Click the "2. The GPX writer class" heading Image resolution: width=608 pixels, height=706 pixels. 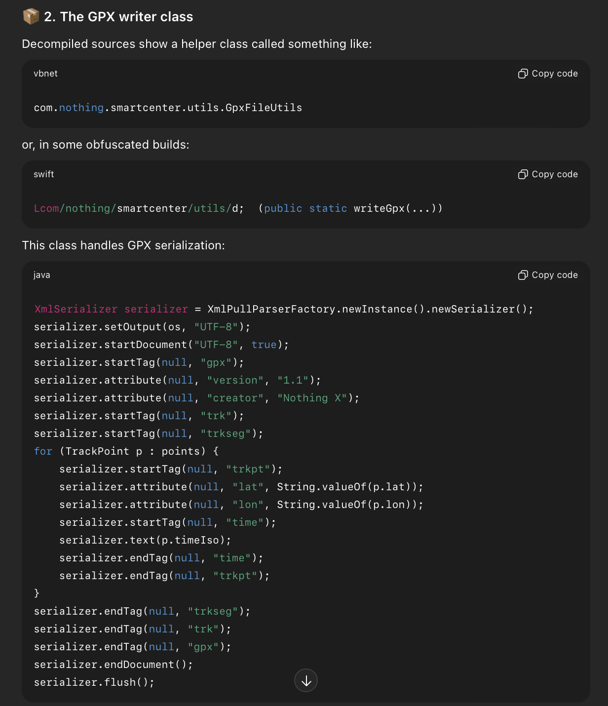click(118, 17)
